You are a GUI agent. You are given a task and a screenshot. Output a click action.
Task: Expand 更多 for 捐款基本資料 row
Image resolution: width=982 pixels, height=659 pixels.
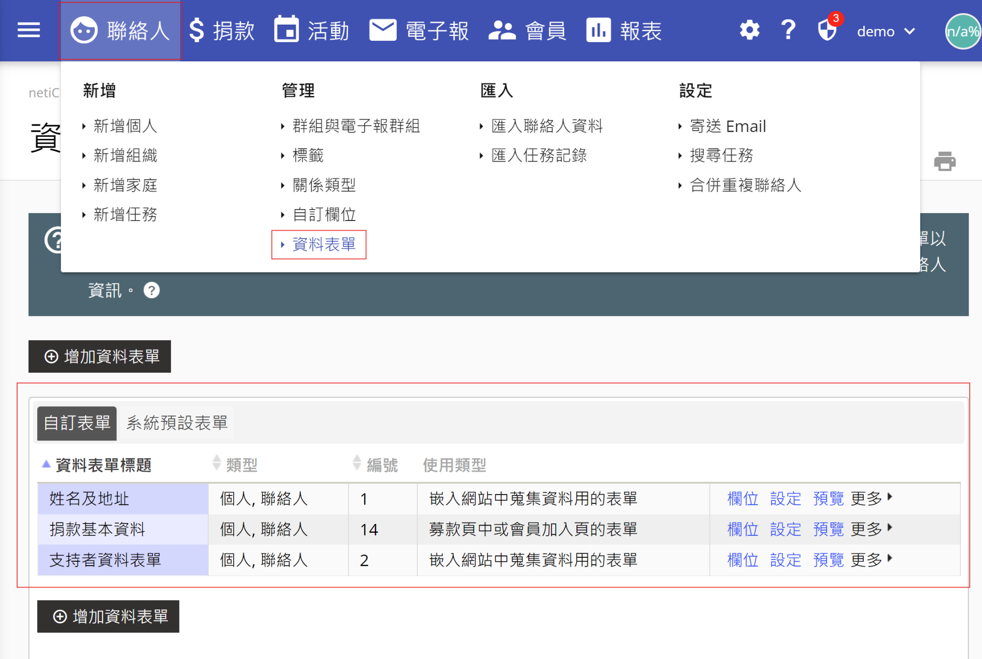tap(872, 529)
